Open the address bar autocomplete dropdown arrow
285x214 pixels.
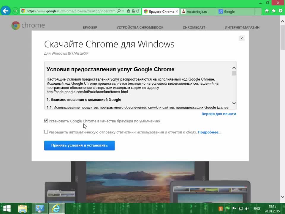point(123,11)
